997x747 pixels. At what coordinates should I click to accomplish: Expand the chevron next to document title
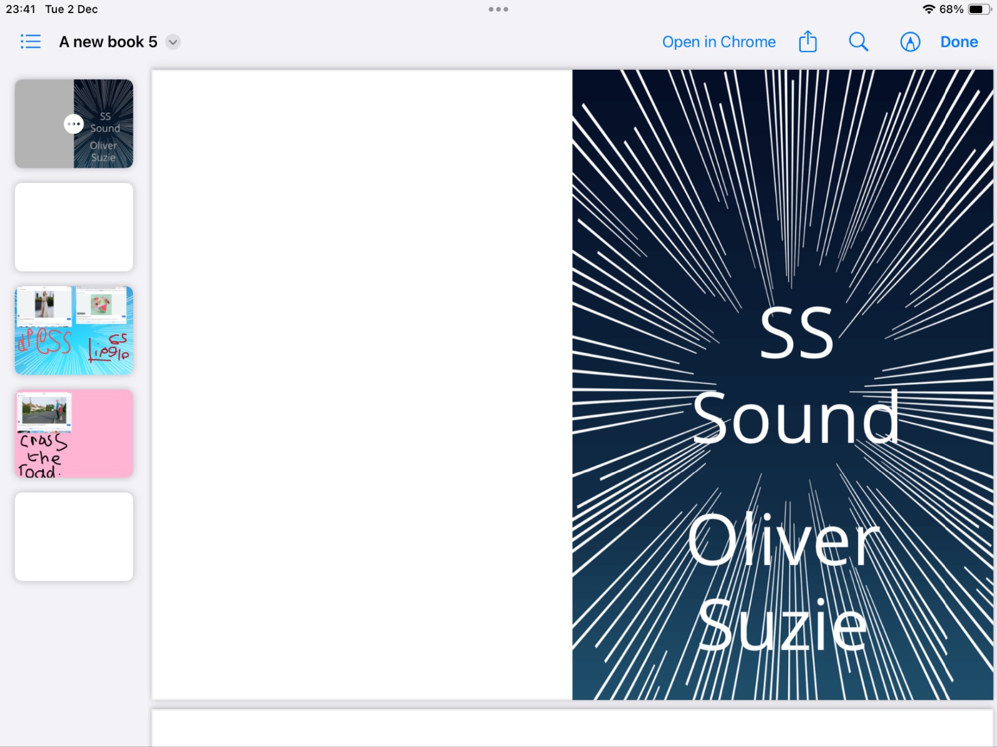coord(173,42)
